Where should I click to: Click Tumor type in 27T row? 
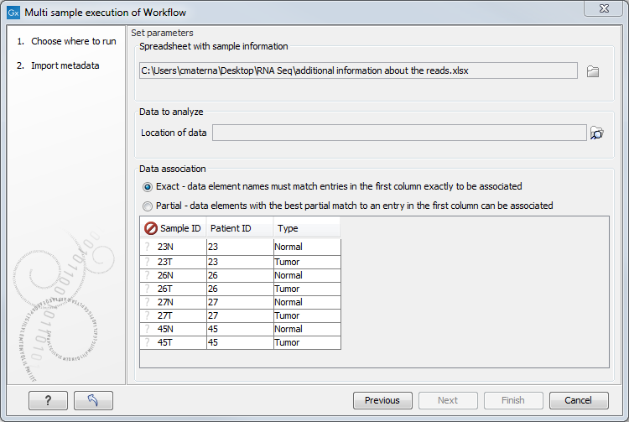tap(307, 315)
